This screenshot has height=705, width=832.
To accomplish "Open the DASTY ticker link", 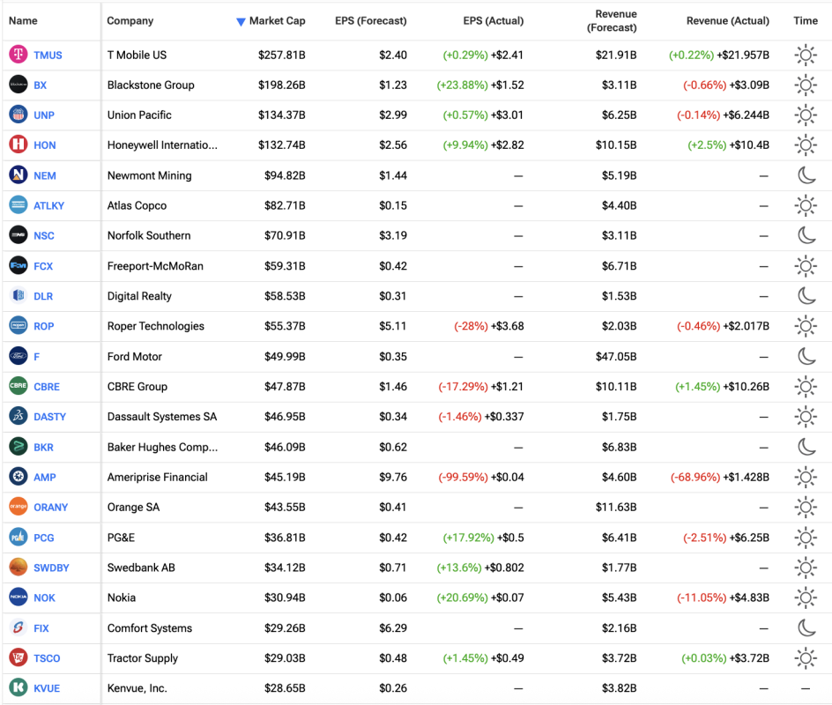I will 50,417.
